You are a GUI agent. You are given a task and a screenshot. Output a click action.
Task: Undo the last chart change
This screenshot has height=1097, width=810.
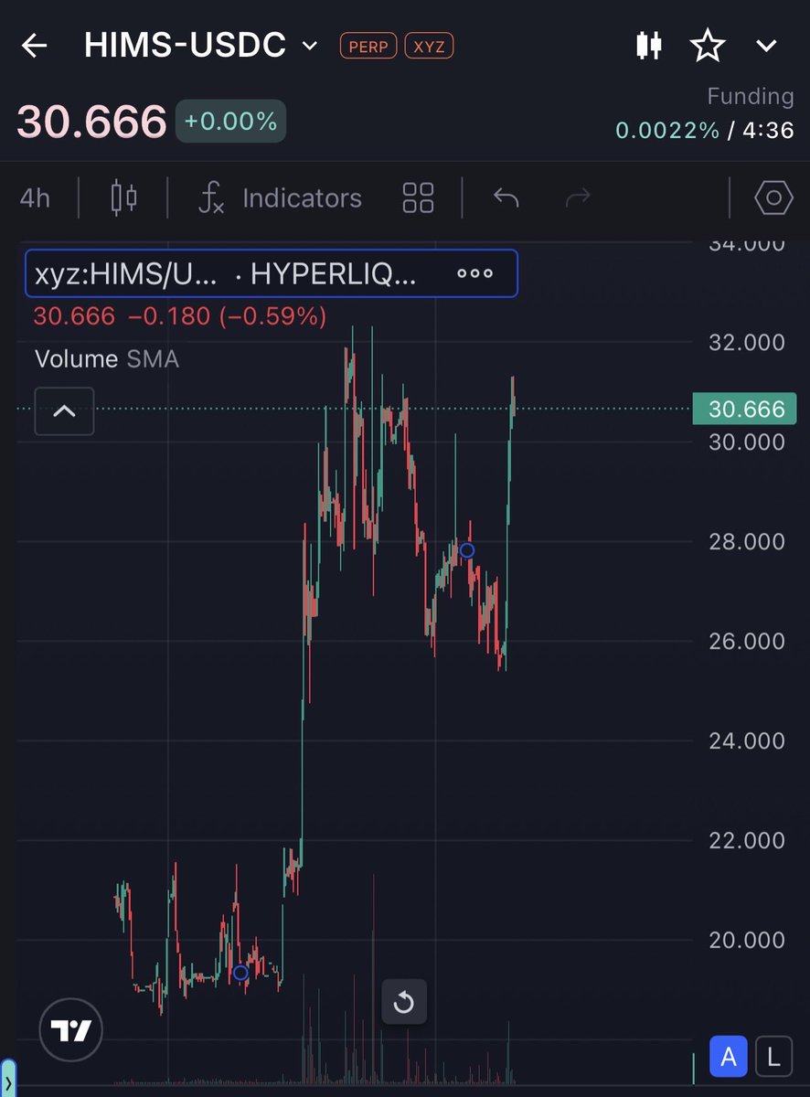[x=506, y=197]
